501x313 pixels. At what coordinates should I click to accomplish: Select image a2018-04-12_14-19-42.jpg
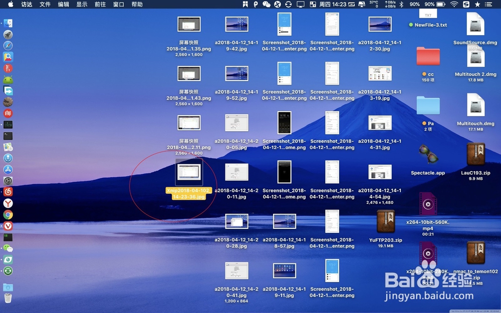pos(236,24)
